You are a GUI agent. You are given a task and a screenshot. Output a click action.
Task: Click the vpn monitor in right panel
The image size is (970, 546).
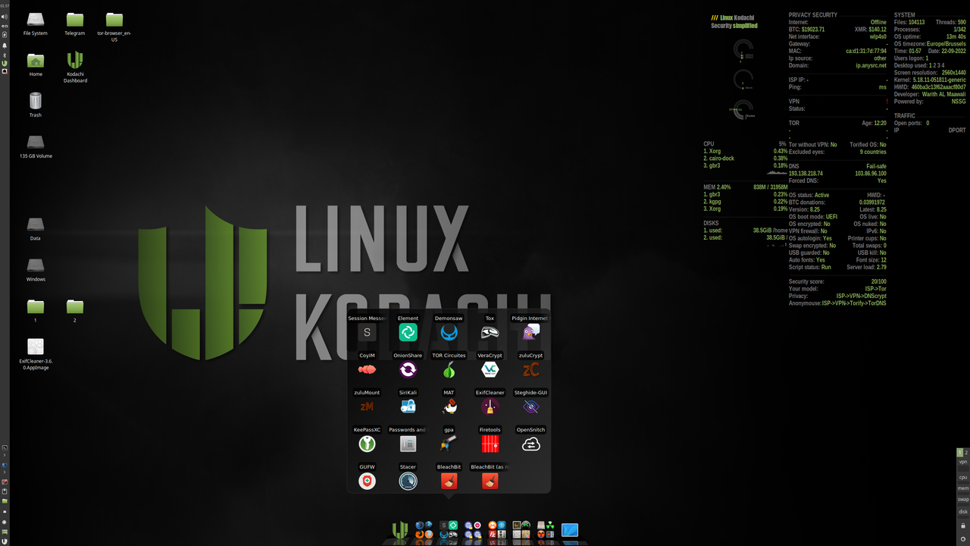[x=963, y=462]
